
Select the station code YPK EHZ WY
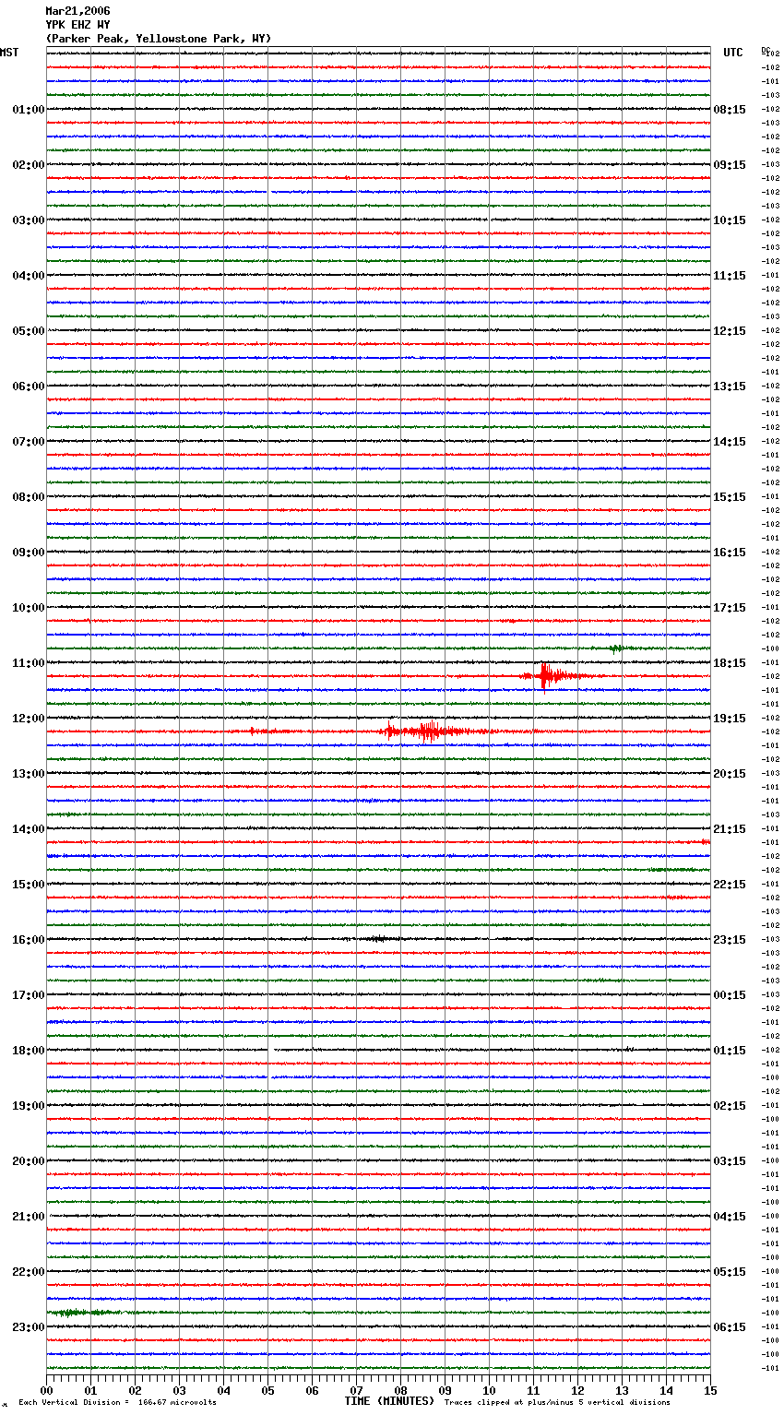(77, 25)
